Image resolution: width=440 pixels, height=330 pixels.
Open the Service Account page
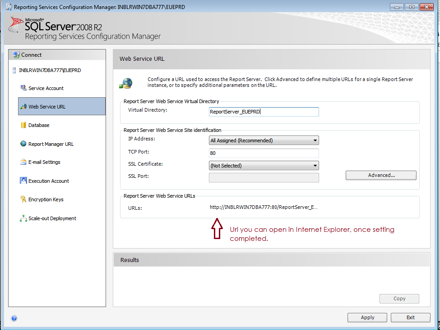pos(46,88)
